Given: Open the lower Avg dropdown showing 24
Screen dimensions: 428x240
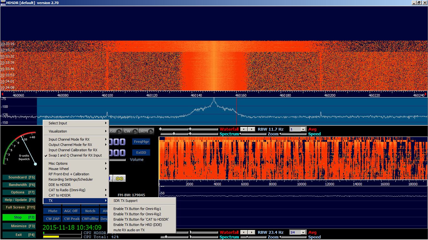Looking at the screenshot, I should 303,232.
